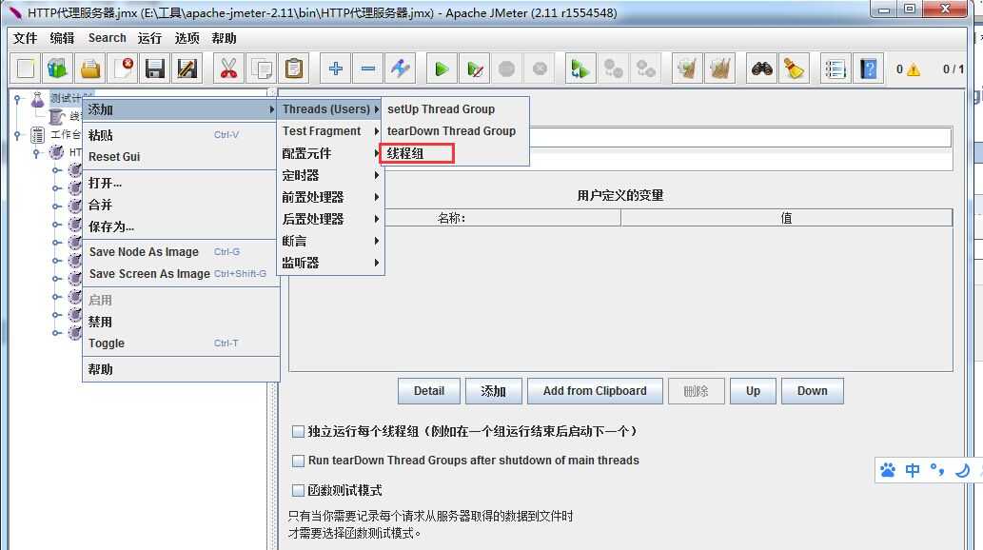Image resolution: width=983 pixels, height=550 pixels.
Task: Click the 添加 button below the table
Action: 493,391
